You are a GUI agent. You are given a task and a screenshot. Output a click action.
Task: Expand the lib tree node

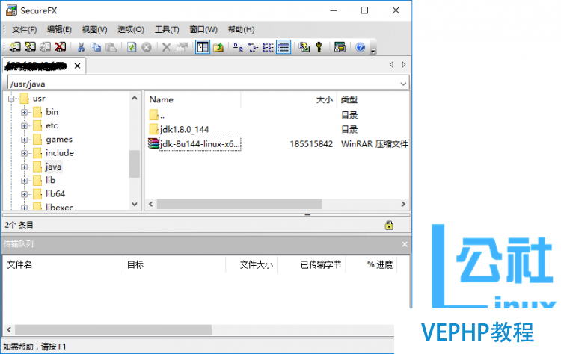[24, 181]
